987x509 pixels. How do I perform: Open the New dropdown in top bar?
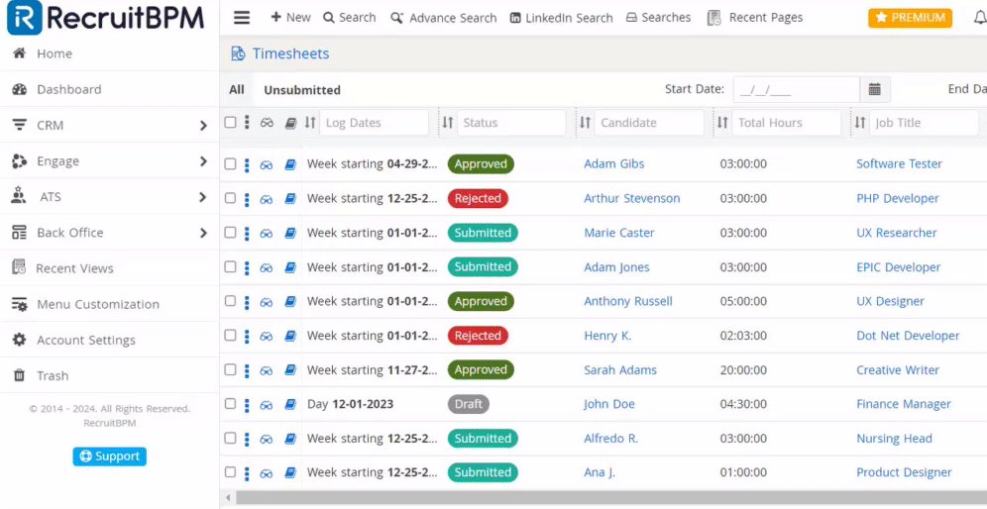[x=290, y=18]
